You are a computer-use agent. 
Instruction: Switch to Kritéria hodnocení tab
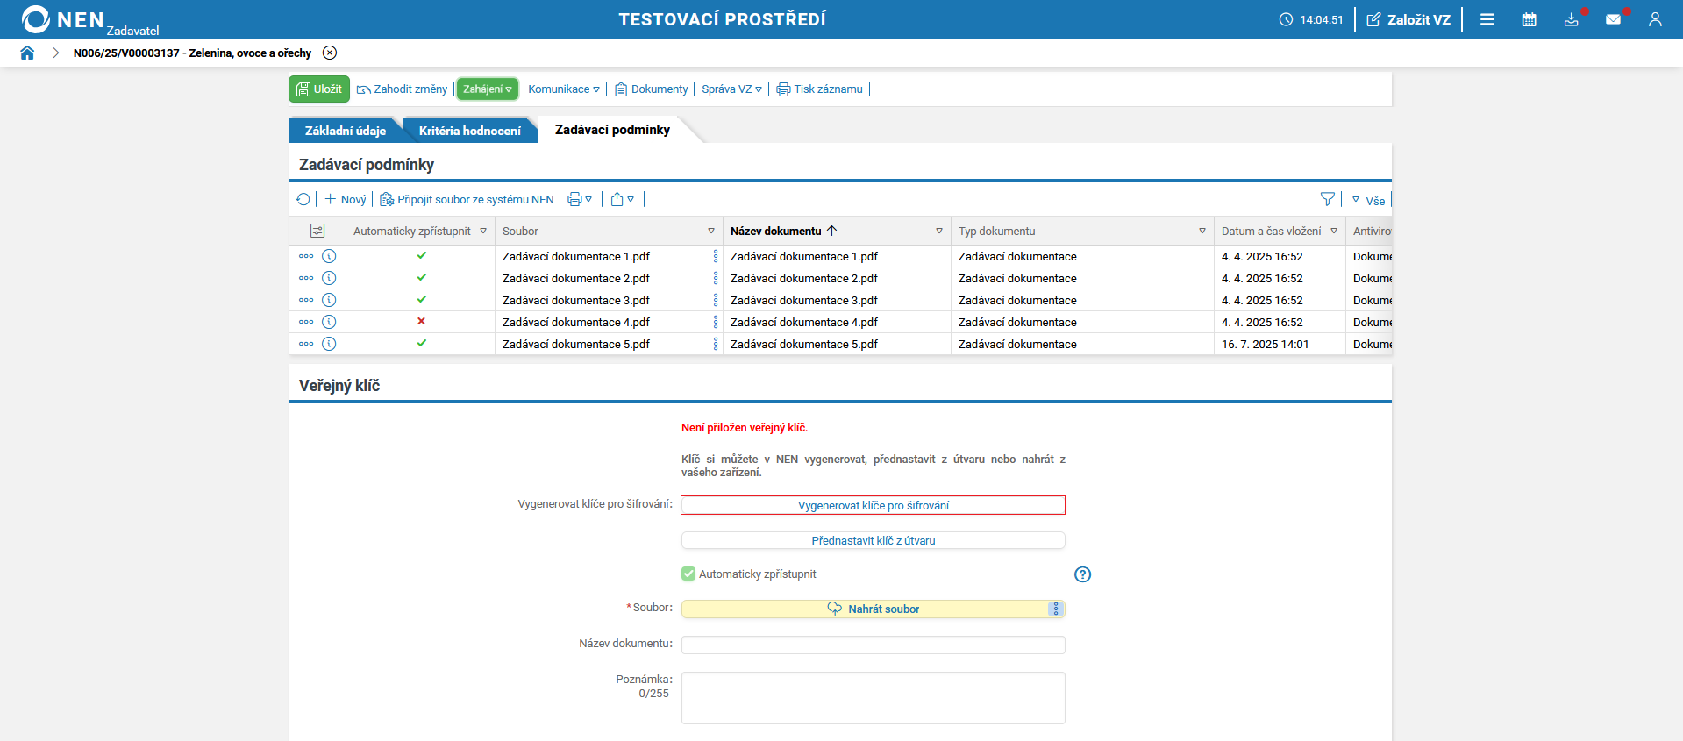(469, 131)
